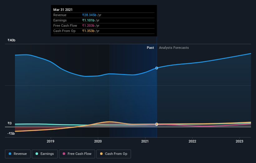Click the 2019 x-axis label
Viewport: 256px width, 163px height.
pos(51,141)
